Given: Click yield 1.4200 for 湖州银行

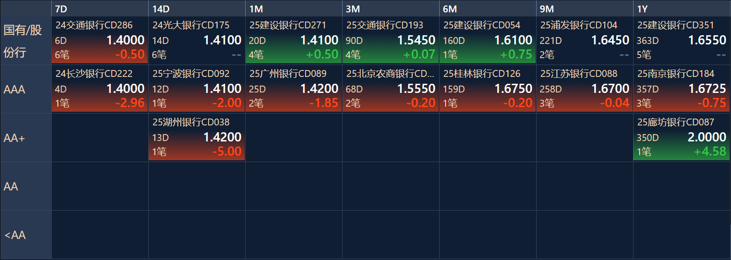Looking at the screenshot, I should click(222, 137).
